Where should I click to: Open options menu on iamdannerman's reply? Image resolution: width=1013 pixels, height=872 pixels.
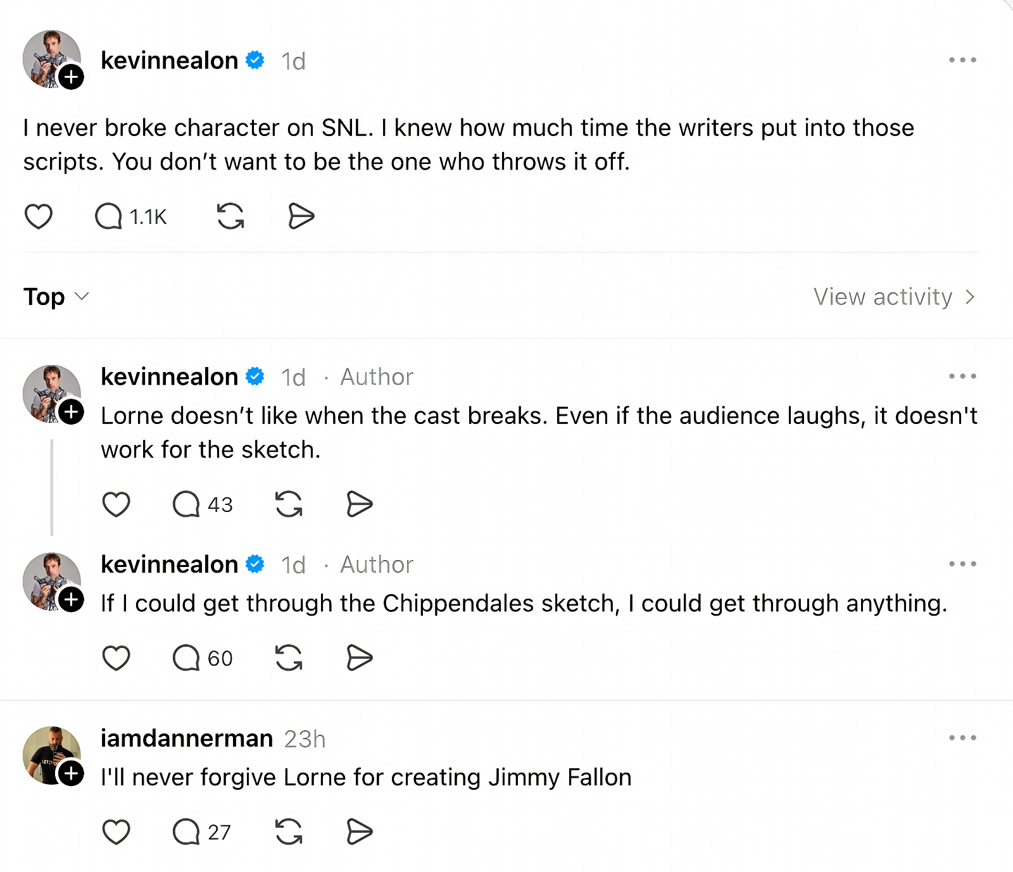pyautogui.click(x=962, y=737)
